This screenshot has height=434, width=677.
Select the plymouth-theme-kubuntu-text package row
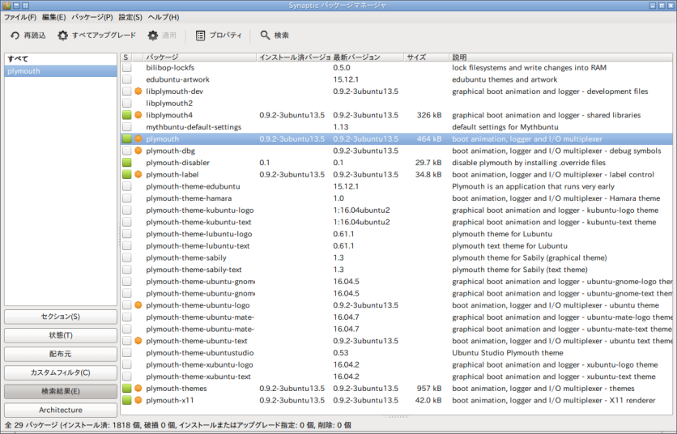pyautogui.click(x=396, y=222)
